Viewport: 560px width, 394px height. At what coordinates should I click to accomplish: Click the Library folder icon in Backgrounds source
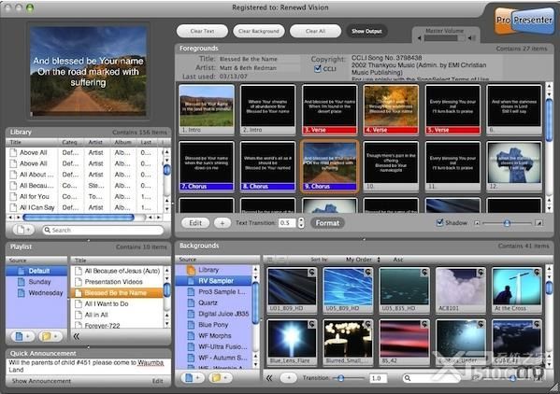pos(191,270)
